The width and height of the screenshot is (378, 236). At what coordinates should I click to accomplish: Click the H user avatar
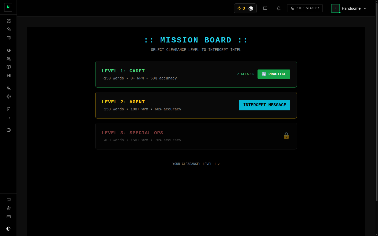pos(335,8)
